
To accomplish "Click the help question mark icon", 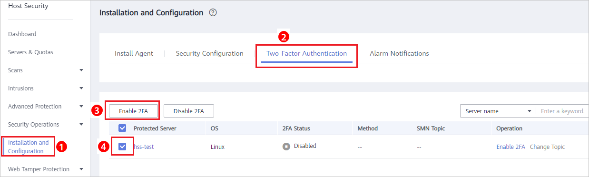I will (x=213, y=13).
